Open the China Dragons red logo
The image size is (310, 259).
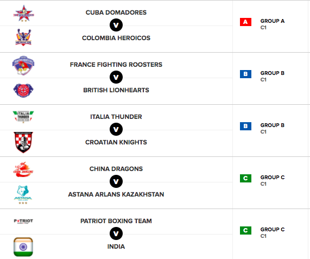23,169
